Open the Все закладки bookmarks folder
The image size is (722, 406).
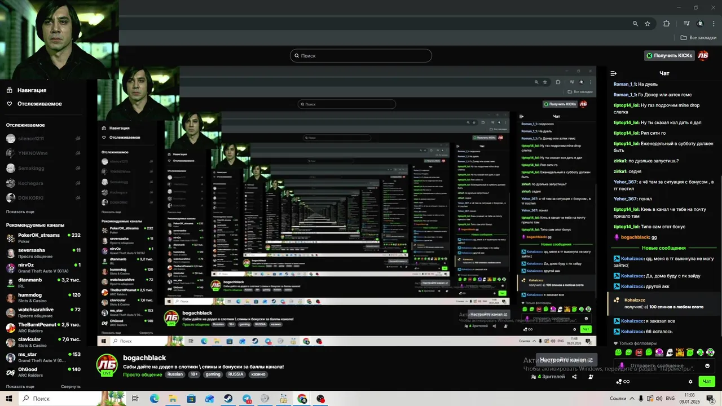(x=698, y=38)
